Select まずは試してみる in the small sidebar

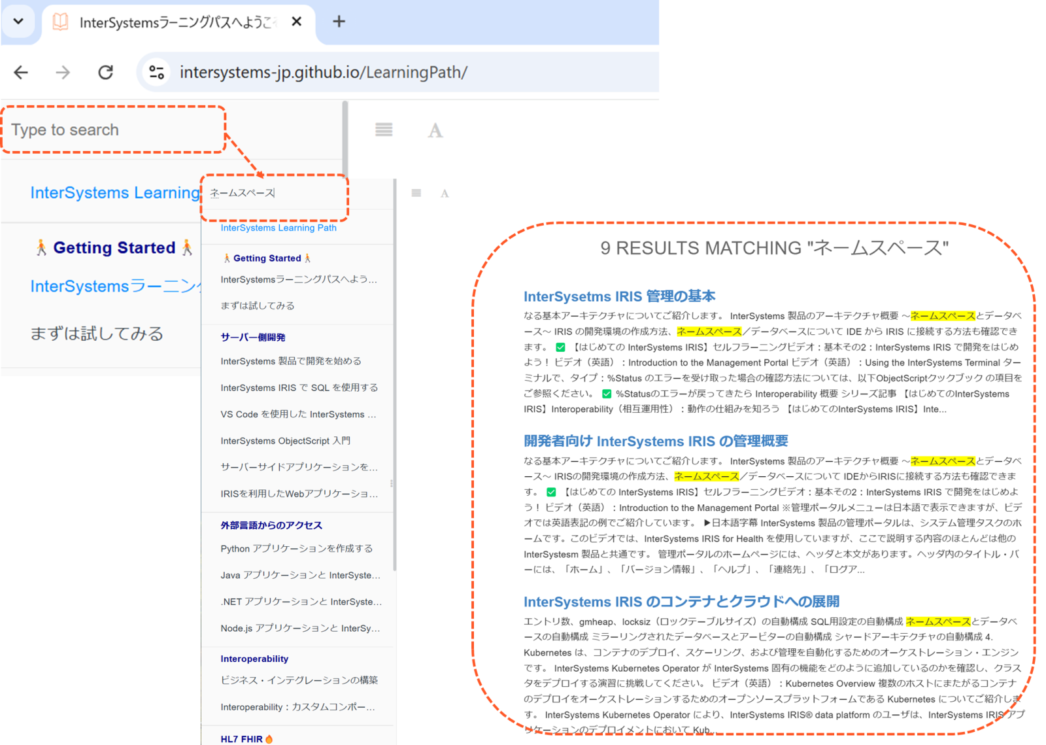258,305
